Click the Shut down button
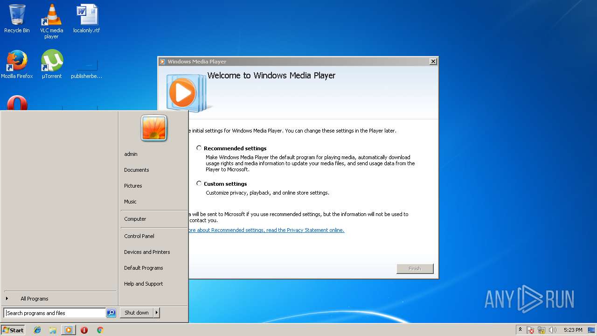Image resolution: width=597 pixels, height=336 pixels. coord(137,313)
